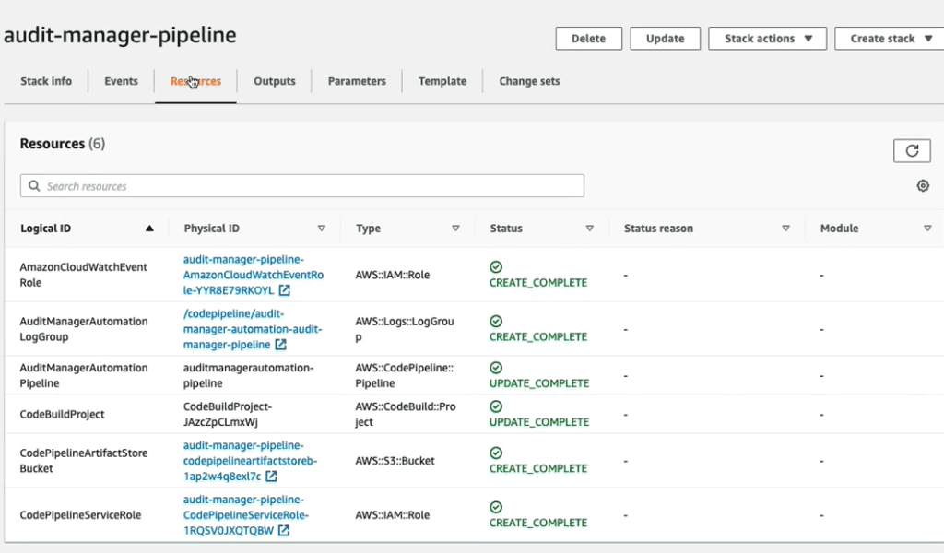Click audit-manager-pipeline stack title
The width and height of the screenshot is (944, 553).
coord(121,35)
